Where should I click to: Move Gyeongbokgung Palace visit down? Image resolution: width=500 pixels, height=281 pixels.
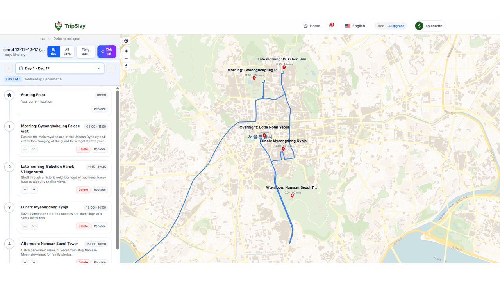tap(34, 149)
